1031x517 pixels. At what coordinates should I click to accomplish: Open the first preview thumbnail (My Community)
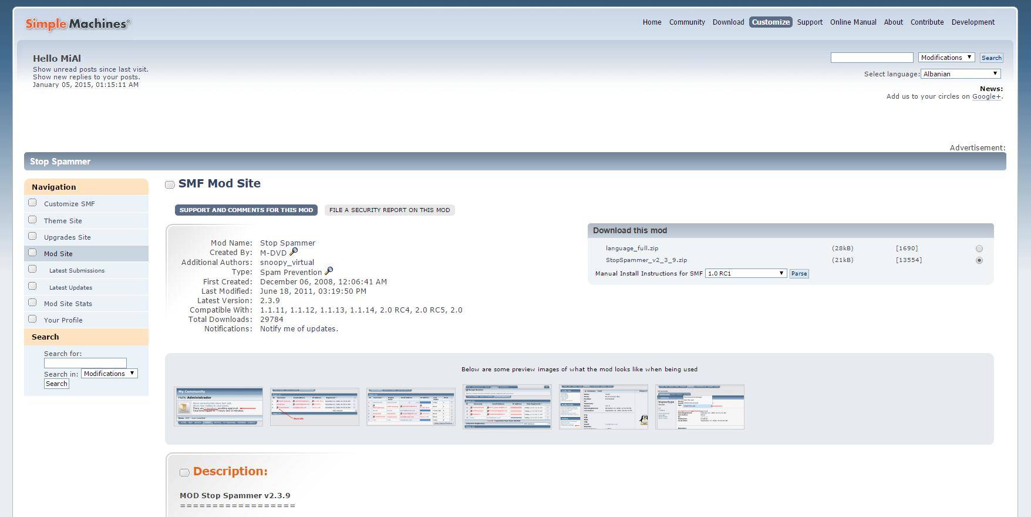(x=218, y=407)
